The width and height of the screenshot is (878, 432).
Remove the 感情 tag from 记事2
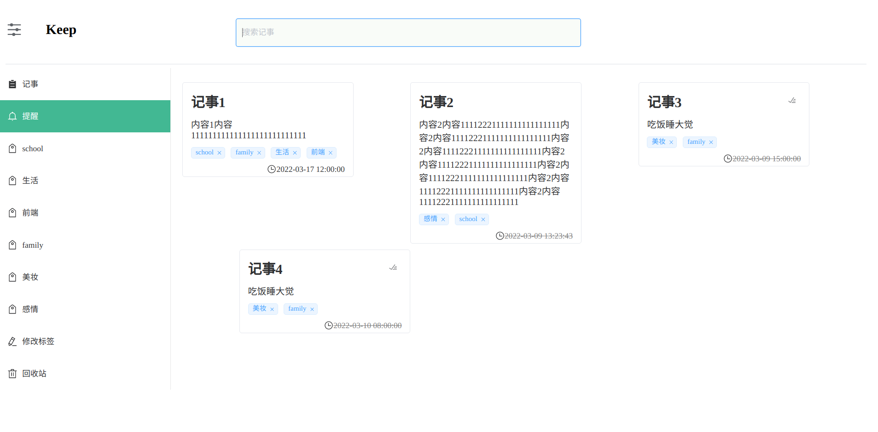tap(443, 219)
